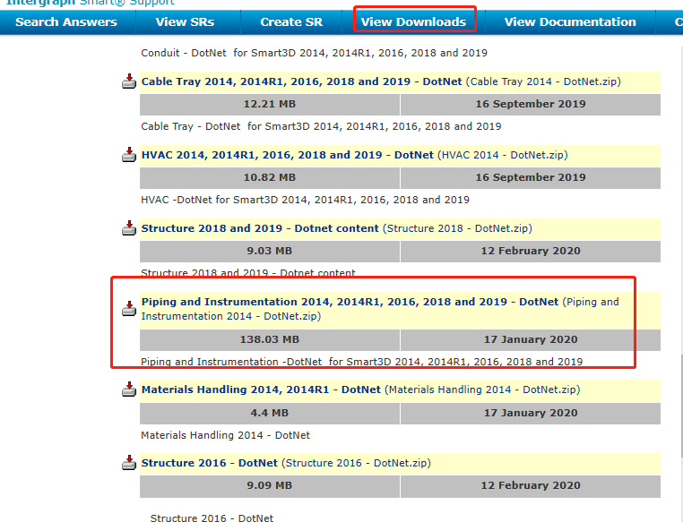Click Conduit - DotNet for Smart3D description
The height and width of the screenshot is (522, 683).
[x=314, y=53]
